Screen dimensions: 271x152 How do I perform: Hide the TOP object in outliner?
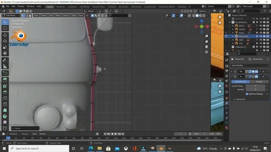point(261,43)
